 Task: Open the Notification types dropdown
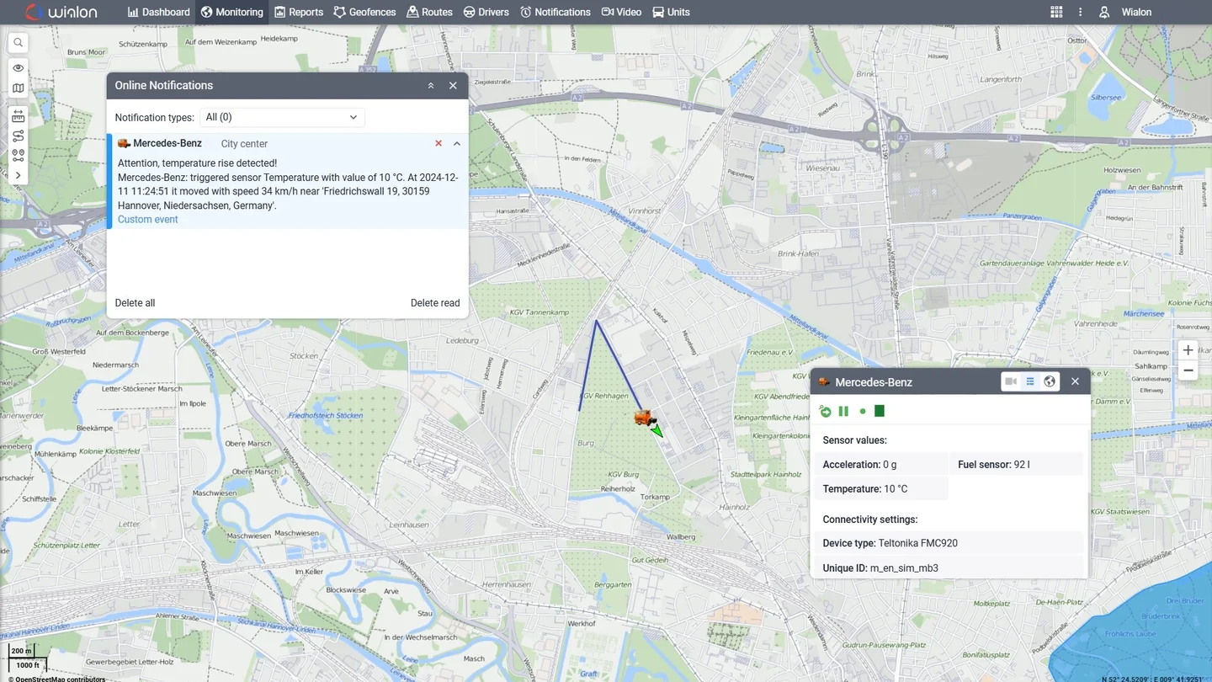282,117
